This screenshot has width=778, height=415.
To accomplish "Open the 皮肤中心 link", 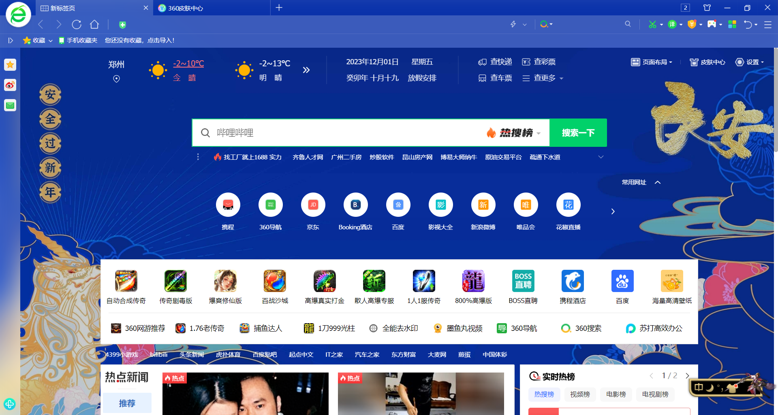I will [707, 62].
